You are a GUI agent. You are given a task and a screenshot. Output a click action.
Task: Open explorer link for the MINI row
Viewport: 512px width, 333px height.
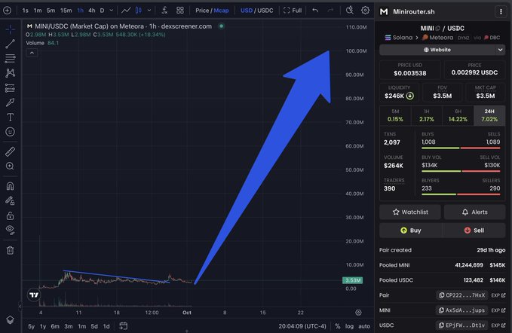(x=498, y=310)
